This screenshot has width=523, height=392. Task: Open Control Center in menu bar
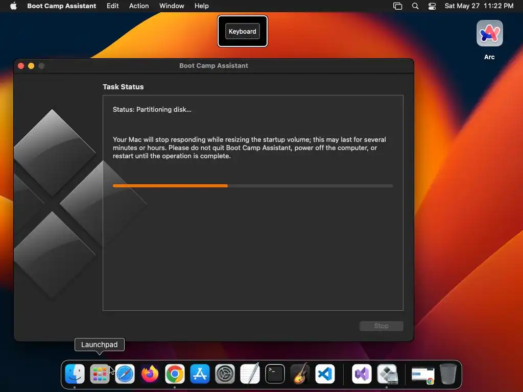[432, 6]
